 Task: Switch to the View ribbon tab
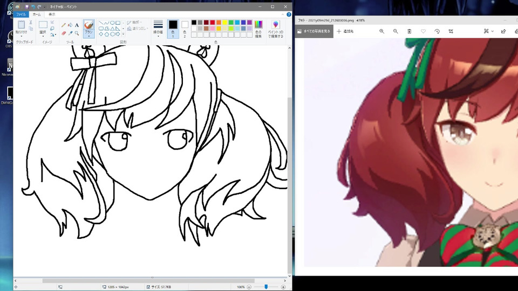pos(52,15)
